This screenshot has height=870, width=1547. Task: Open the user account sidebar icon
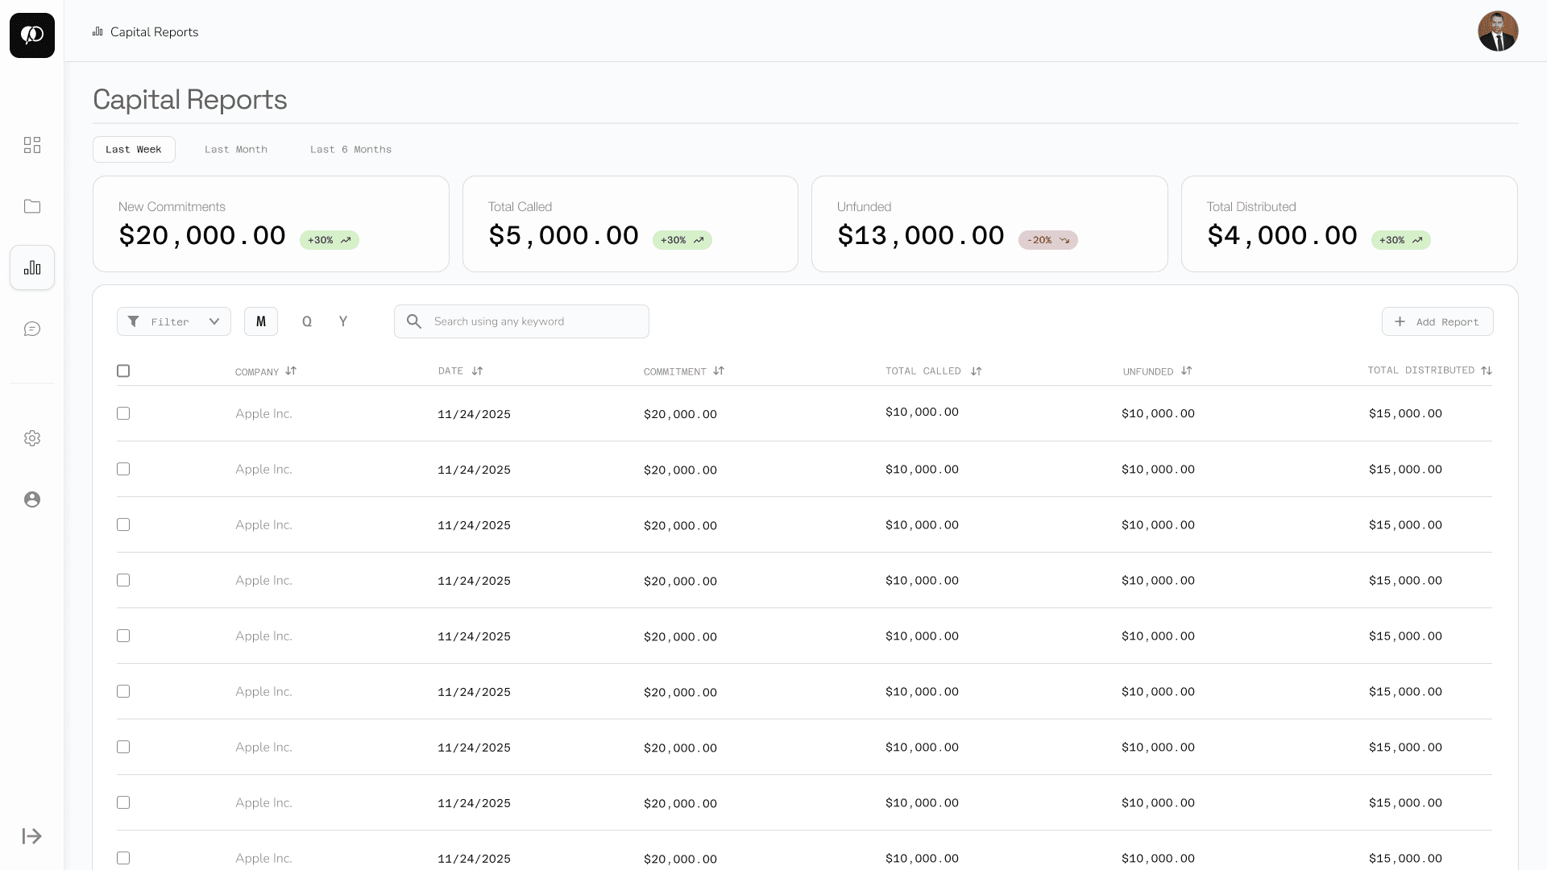coord(32,499)
